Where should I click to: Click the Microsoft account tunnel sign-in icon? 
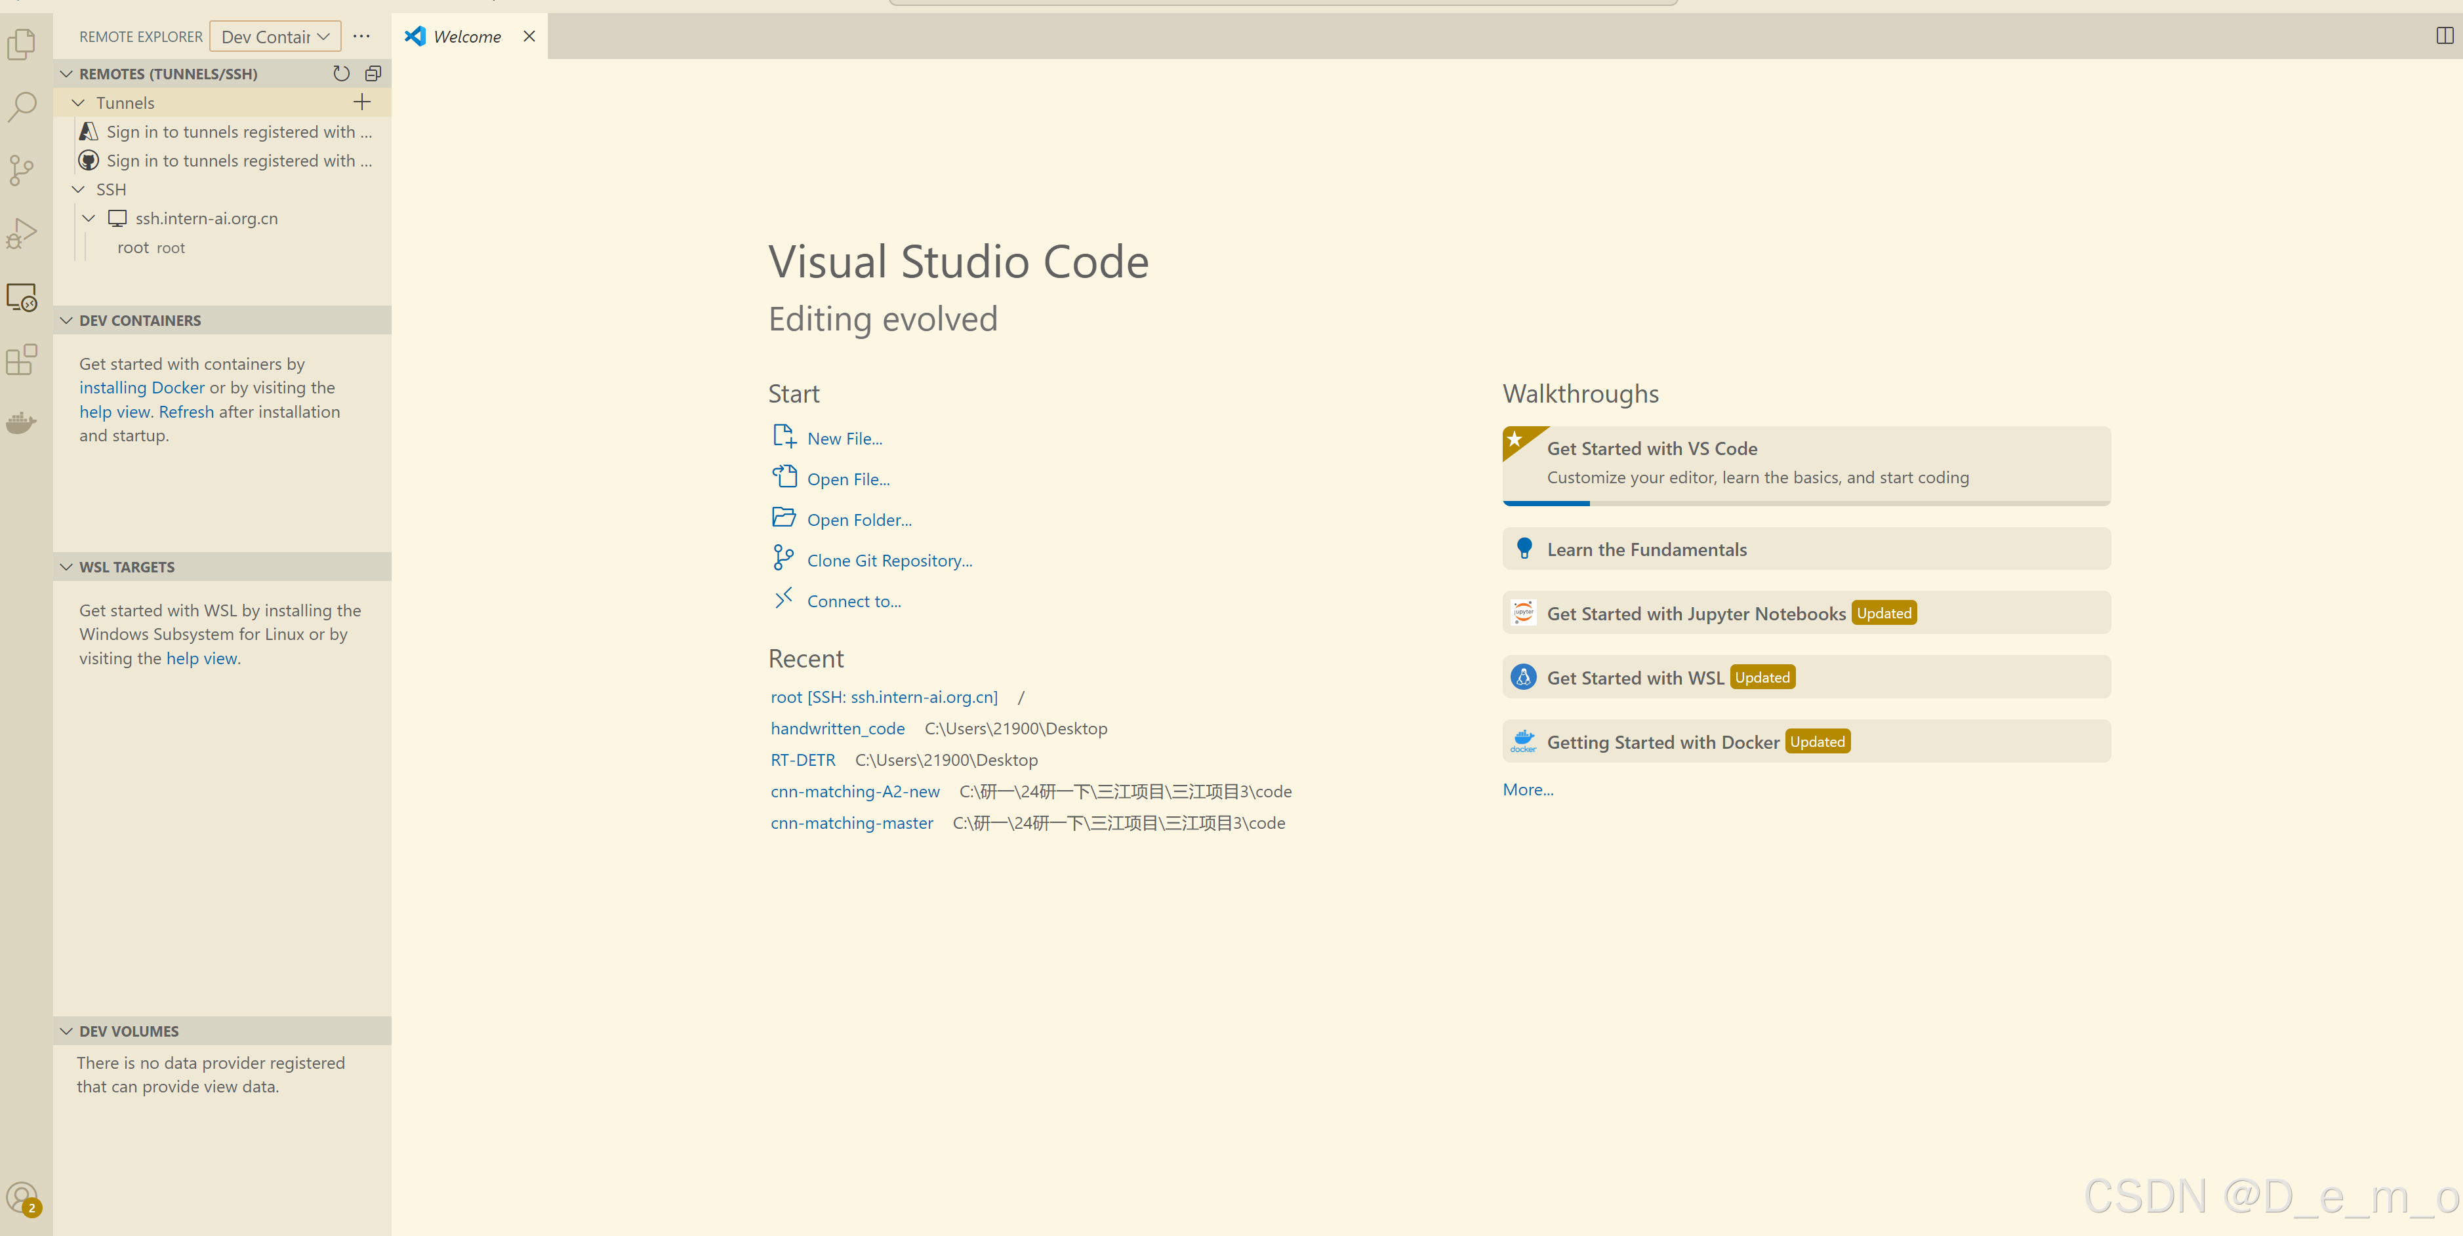pyautogui.click(x=89, y=132)
